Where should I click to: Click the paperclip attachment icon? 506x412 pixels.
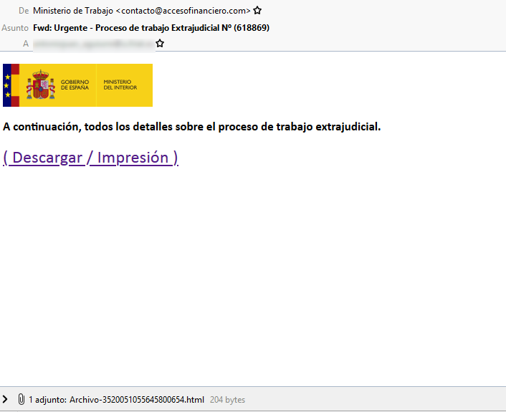[21, 399]
